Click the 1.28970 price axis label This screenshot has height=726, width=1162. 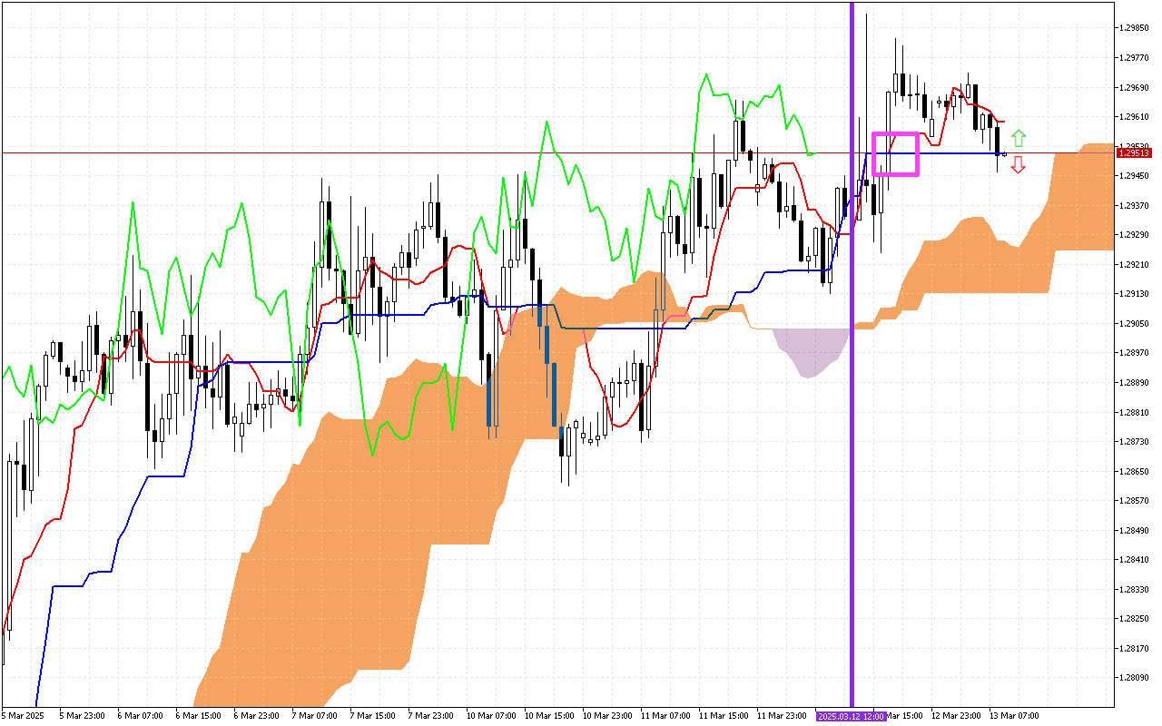click(1135, 353)
